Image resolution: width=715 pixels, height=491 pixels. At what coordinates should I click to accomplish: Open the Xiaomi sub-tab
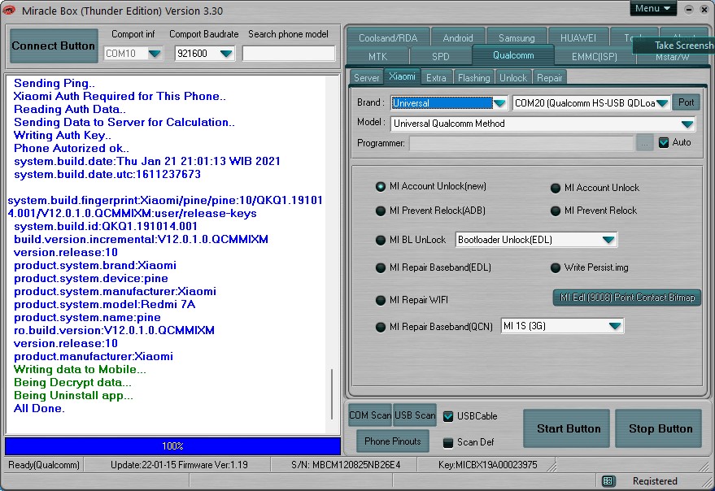click(x=402, y=76)
